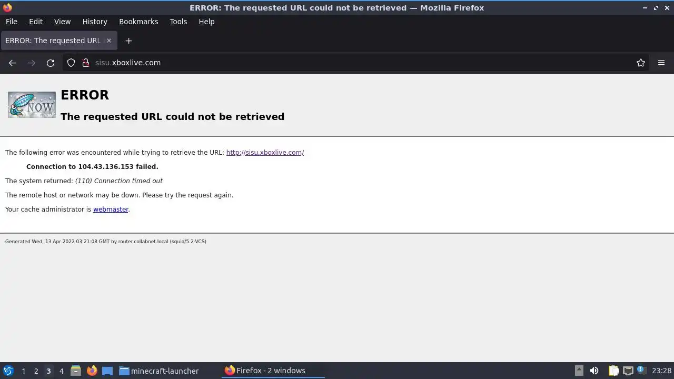Open the clipboard manager tray icon
The height and width of the screenshot is (379, 674).
tap(613, 371)
